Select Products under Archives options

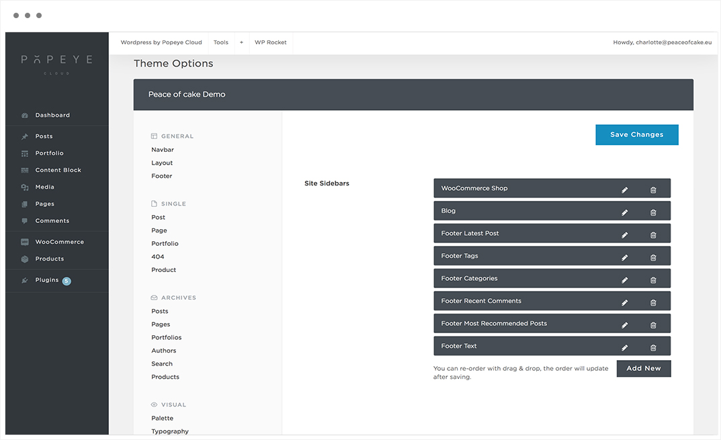click(165, 377)
